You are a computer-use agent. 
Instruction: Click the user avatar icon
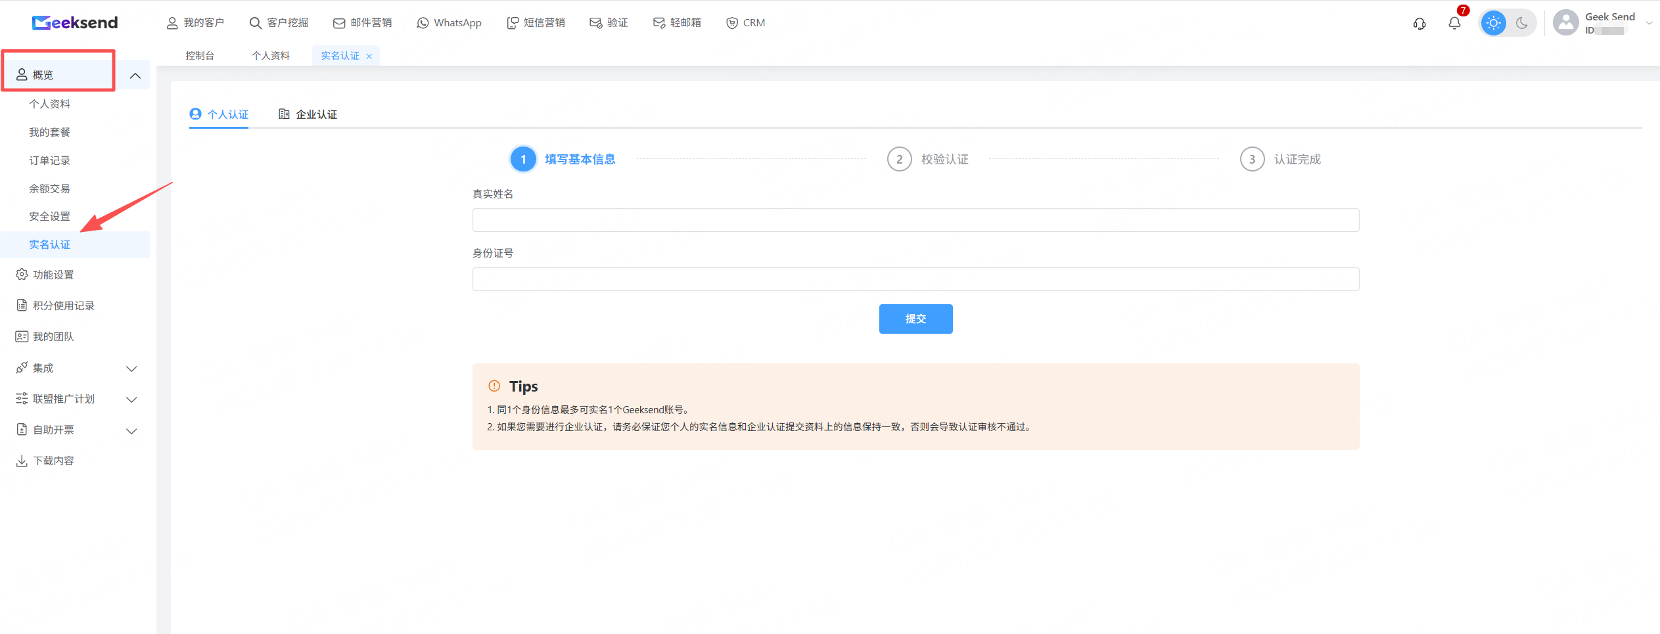1565,23
